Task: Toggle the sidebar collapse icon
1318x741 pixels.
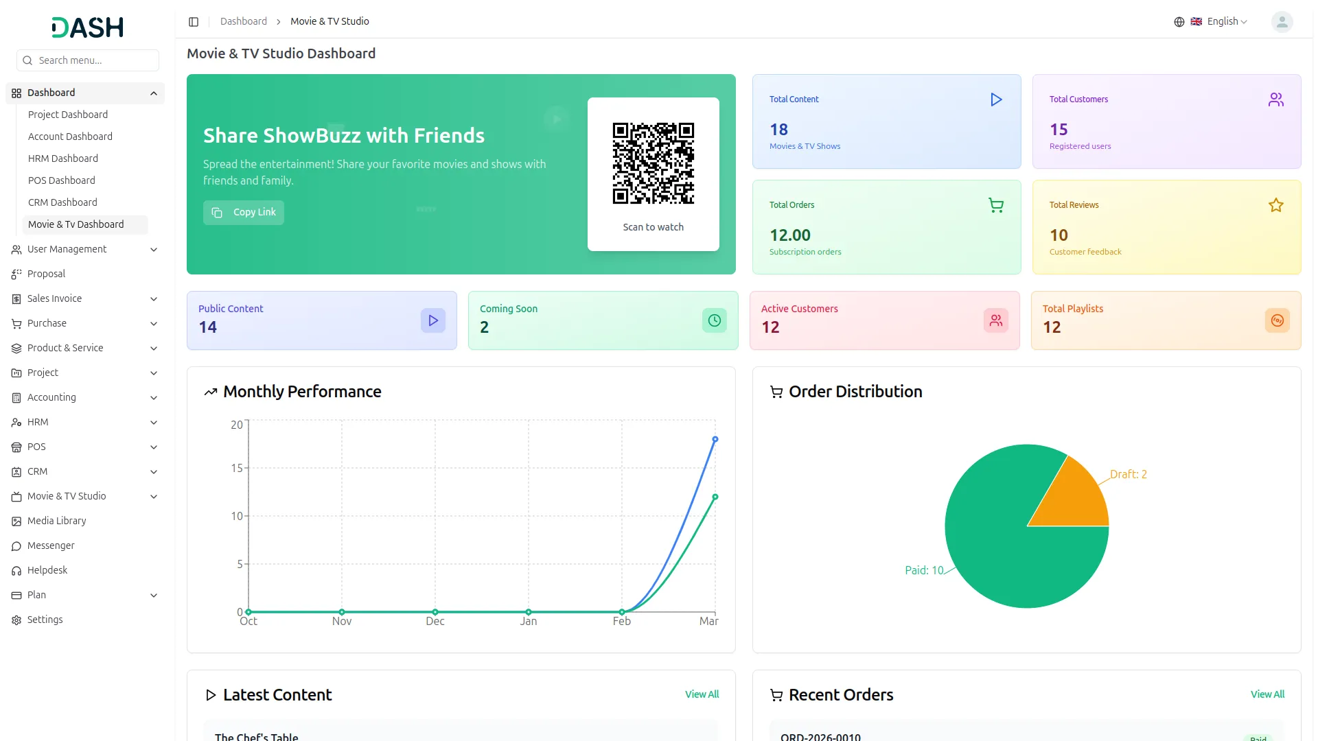Action: coord(194,22)
